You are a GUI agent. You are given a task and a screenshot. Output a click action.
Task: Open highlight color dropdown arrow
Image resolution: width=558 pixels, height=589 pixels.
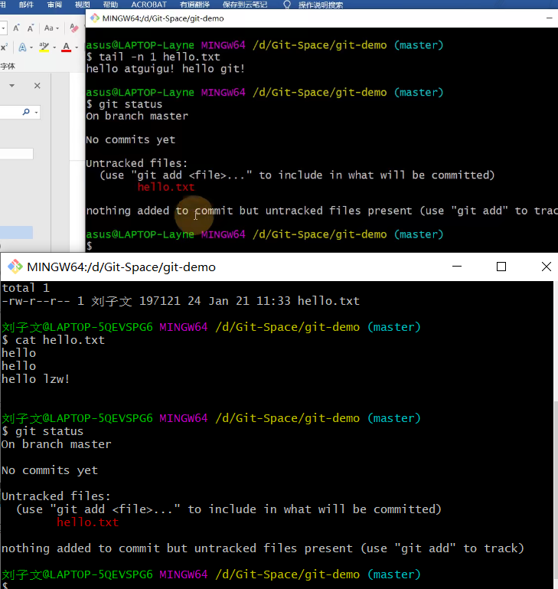coord(54,47)
